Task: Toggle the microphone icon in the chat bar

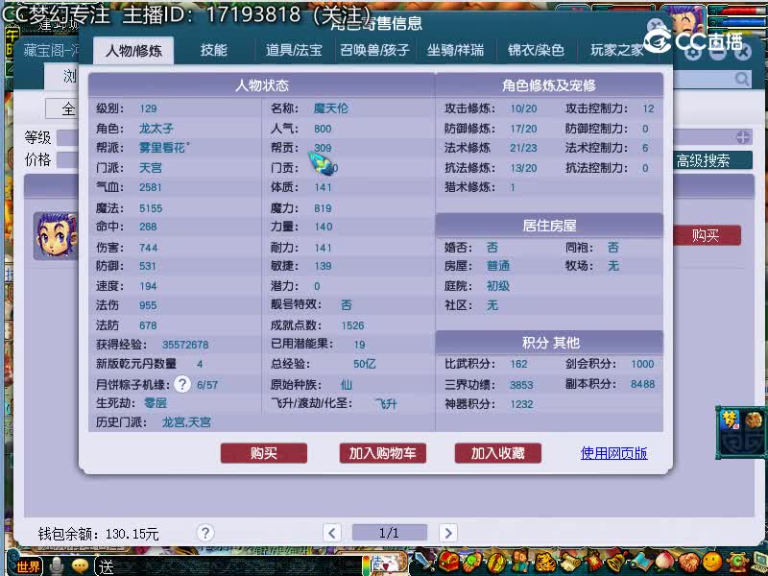Action: point(58,566)
